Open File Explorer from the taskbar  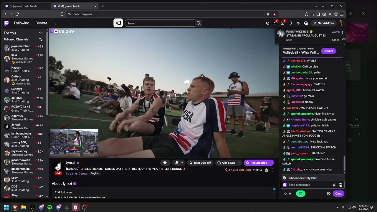24,207
